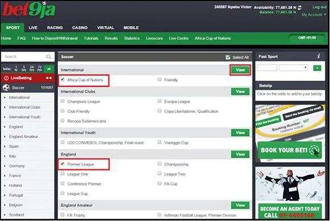
Task: Open How to Deposit/Withdrawal link
Action: tap(55, 39)
